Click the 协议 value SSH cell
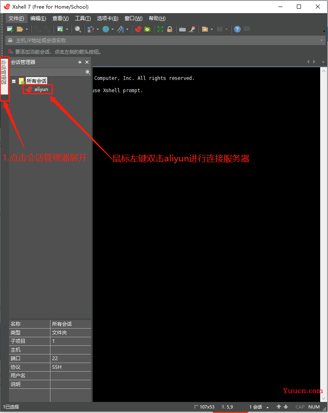Screen dimensions: 328x413 click(x=71, y=367)
